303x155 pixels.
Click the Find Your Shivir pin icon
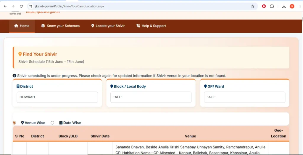20,54
